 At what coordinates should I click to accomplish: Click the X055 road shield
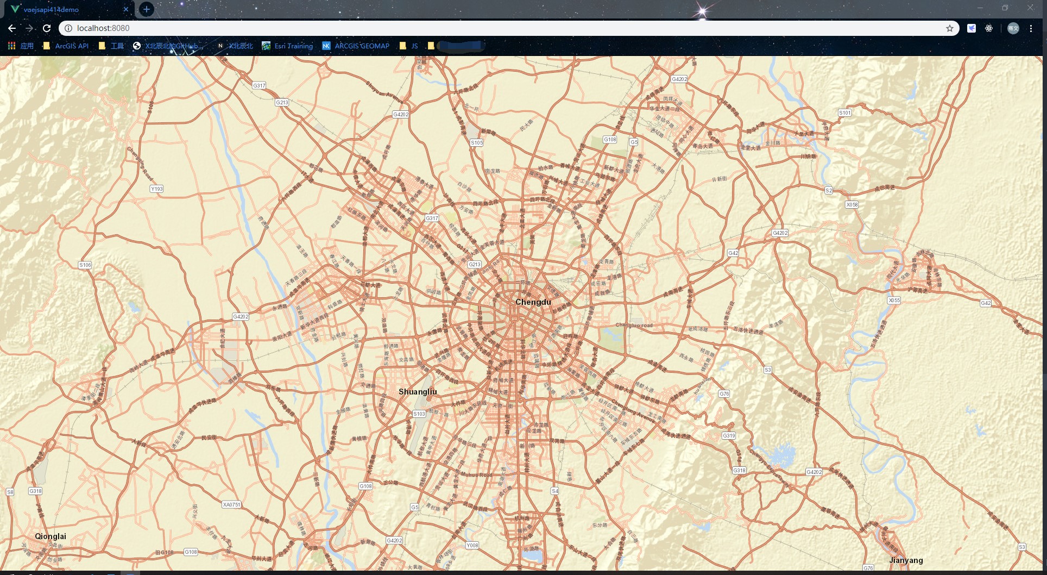click(894, 301)
